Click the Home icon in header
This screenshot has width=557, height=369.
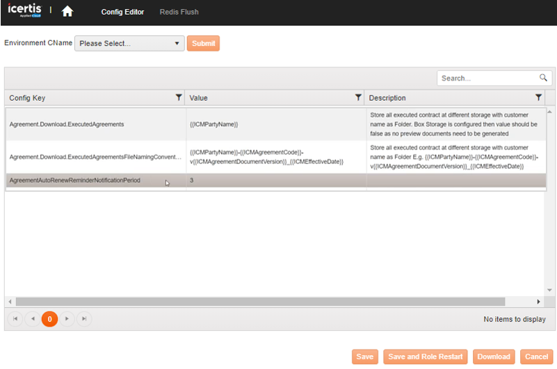(67, 12)
